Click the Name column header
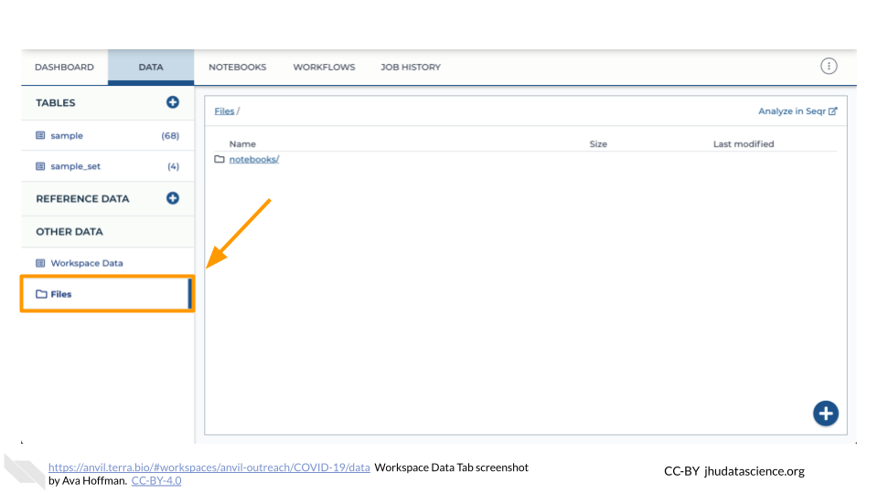 [242, 144]
